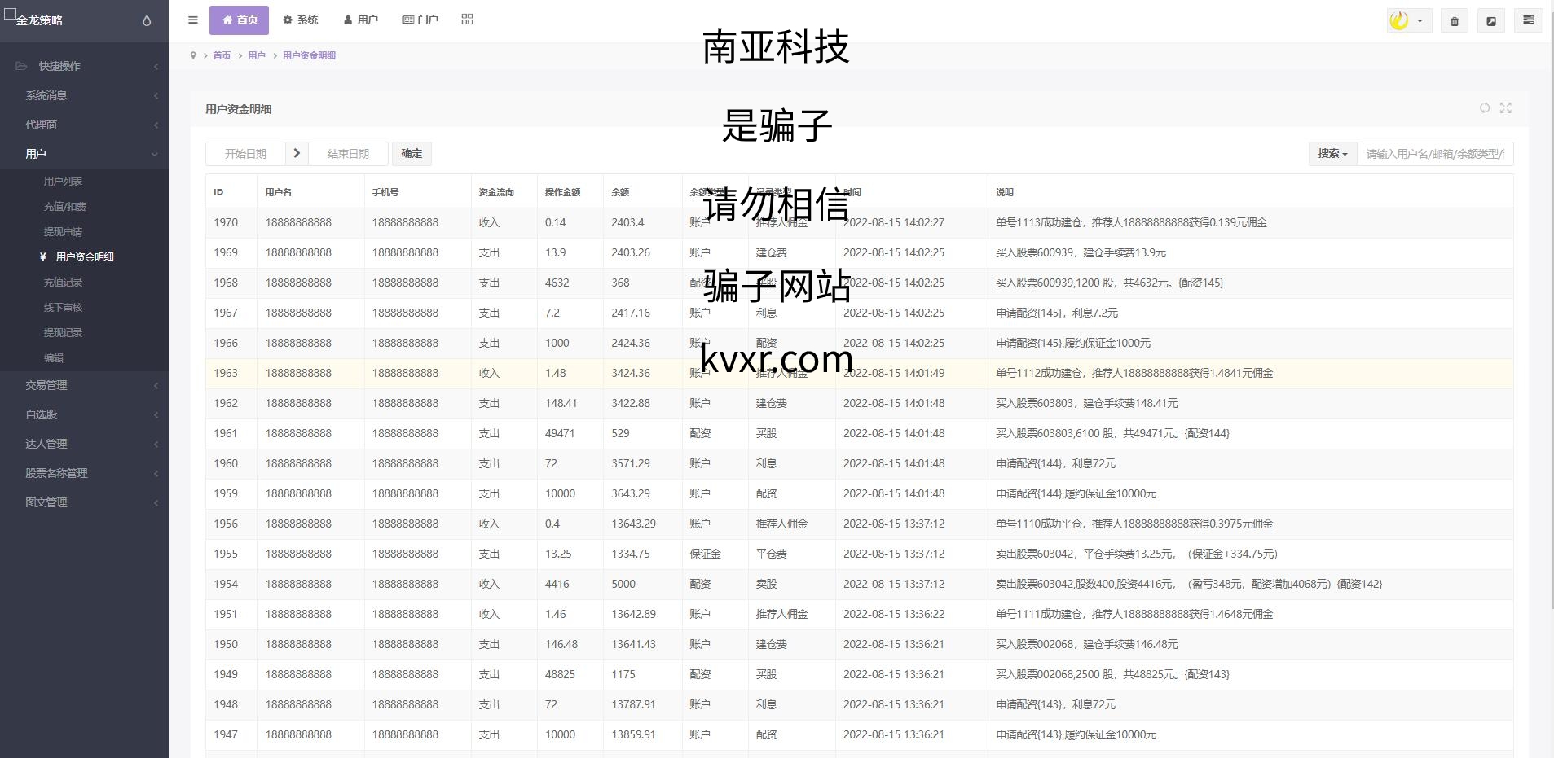Viewport: 1554px width, 758px height.
Task: Click the trash clear-cache icon
Action: click(1455, 21)
